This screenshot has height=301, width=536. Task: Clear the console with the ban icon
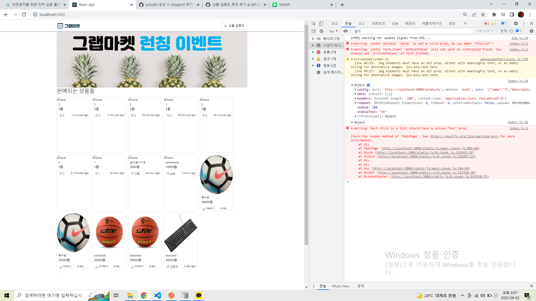322,31
